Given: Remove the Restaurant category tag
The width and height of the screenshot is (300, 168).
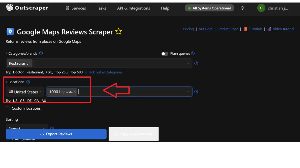Looking at the screenshot, I should pos(30,63).
